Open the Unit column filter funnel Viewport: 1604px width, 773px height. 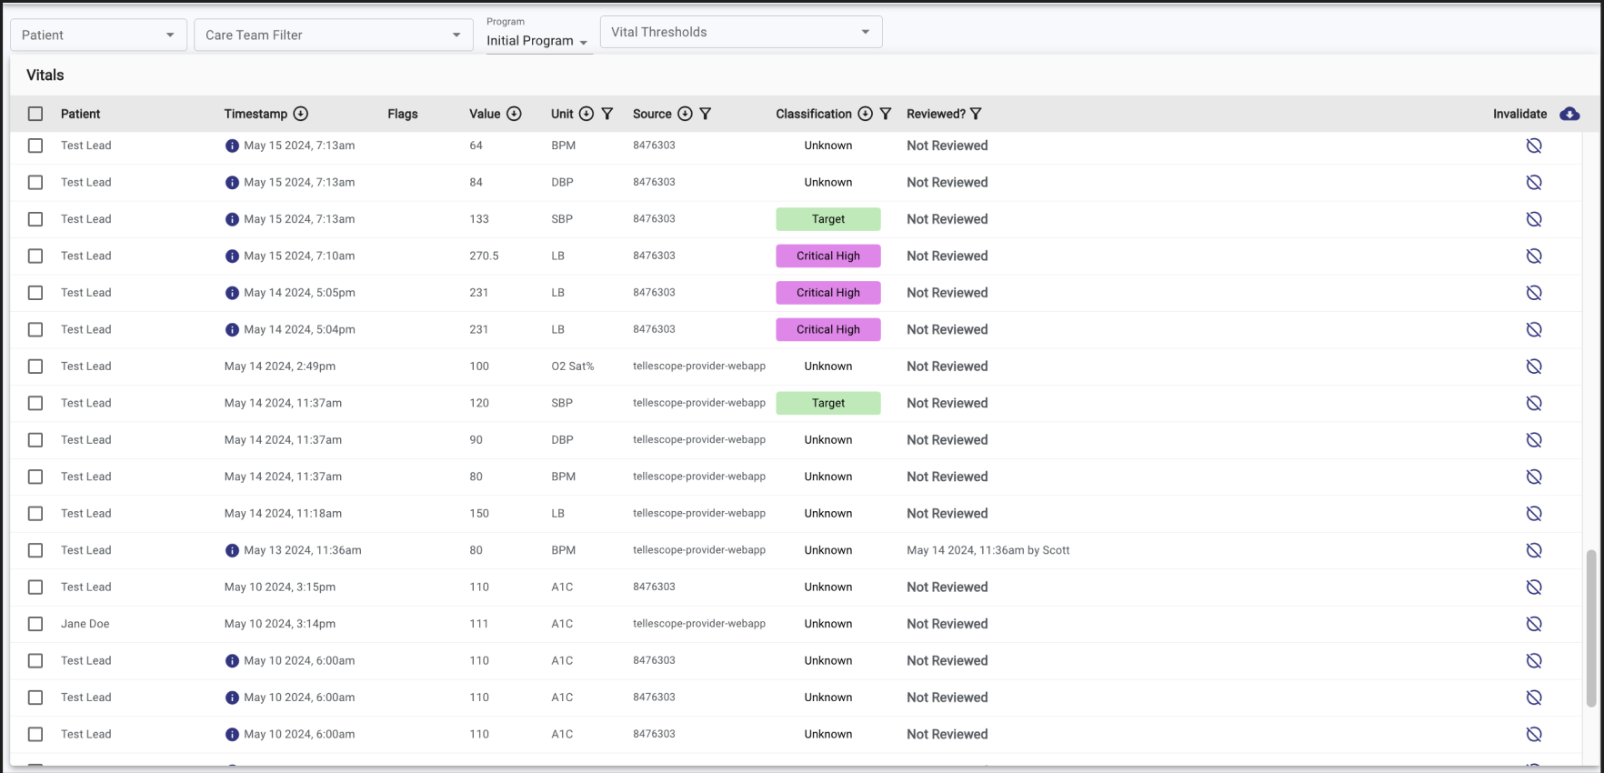tap(607, 114)
